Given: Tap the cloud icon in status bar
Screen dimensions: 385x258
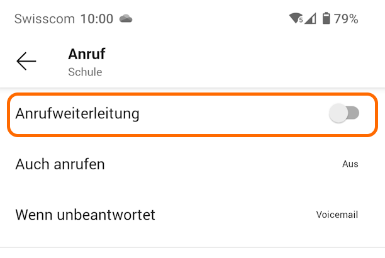Looking at the screenshot, I should pyautogui.click(x=126, y=19).
